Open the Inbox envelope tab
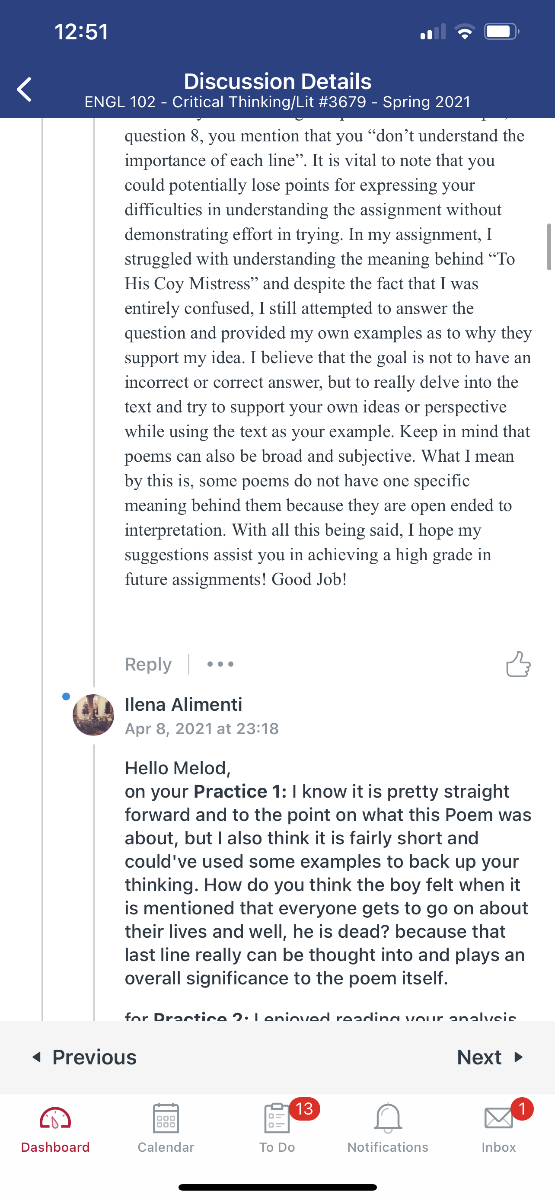The height and width of the screenshot is (1201, 555). click(499, 1128)
